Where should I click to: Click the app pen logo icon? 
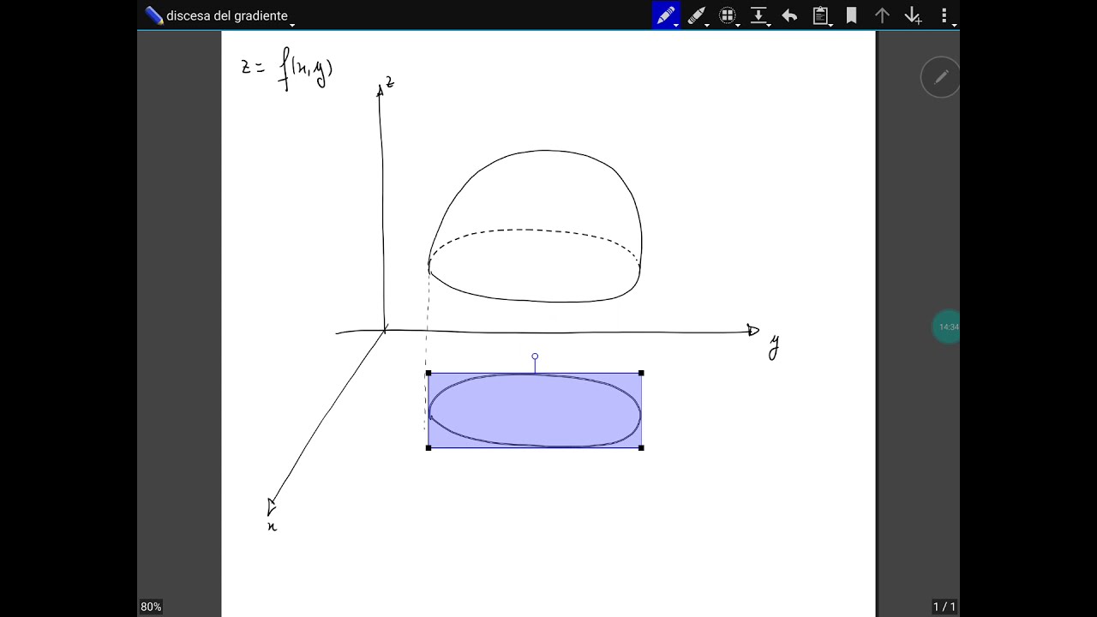tap(153, 15)
